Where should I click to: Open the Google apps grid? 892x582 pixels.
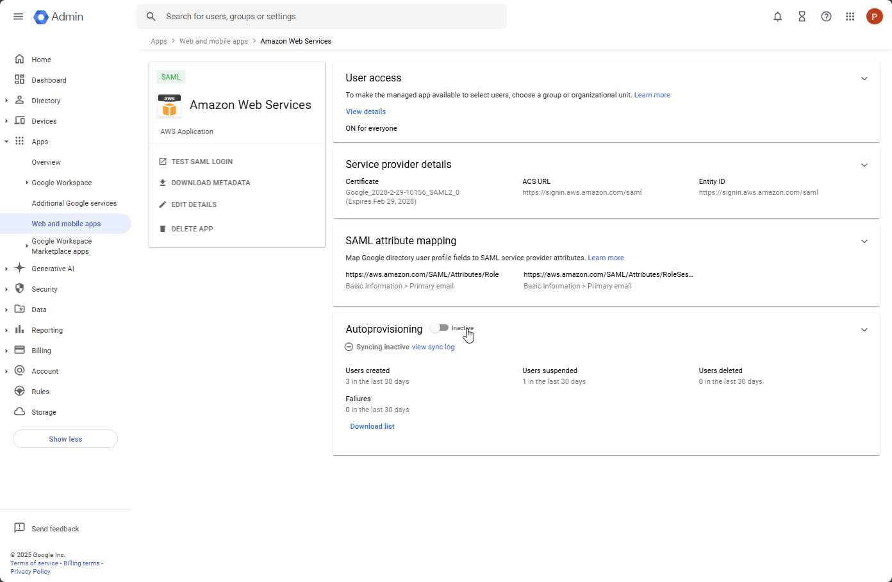[x=850, y=17]
